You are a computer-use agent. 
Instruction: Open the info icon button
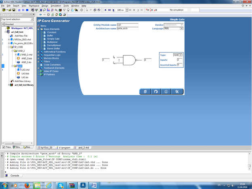(x=166, y=91)
